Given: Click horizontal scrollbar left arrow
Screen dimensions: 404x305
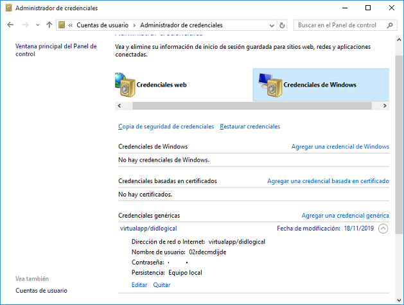Looking at the screenshot, I should click(x=119, y=105).
